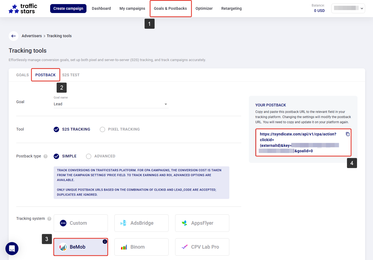Switch to the S2S Test tab
This screenshot has height=260, width=373.
click(71, 75)
